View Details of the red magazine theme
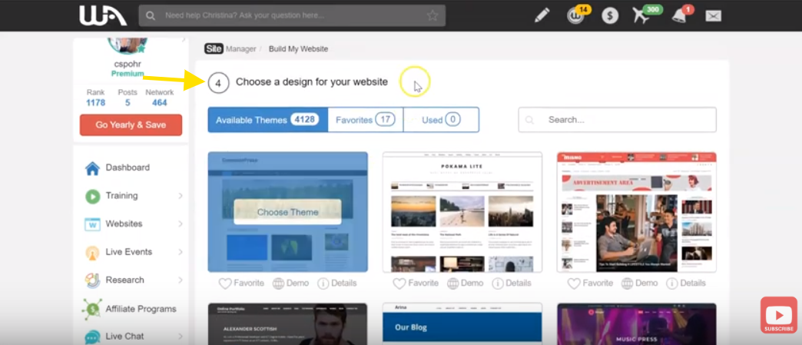 (686, 283)
